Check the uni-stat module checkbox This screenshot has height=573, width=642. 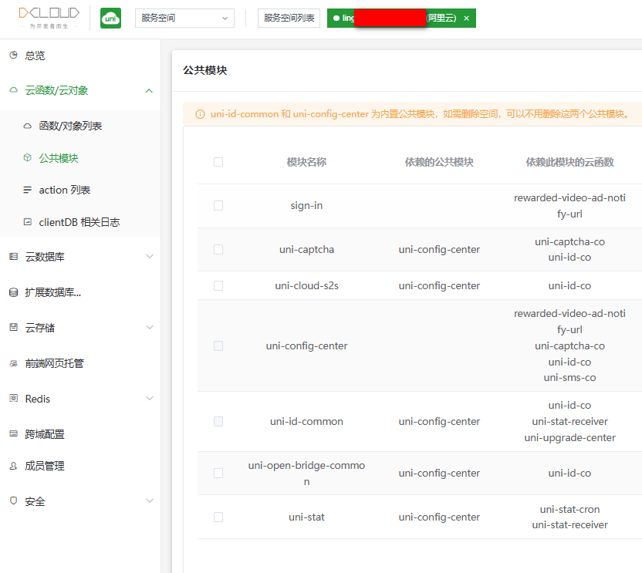coord(218,517)
